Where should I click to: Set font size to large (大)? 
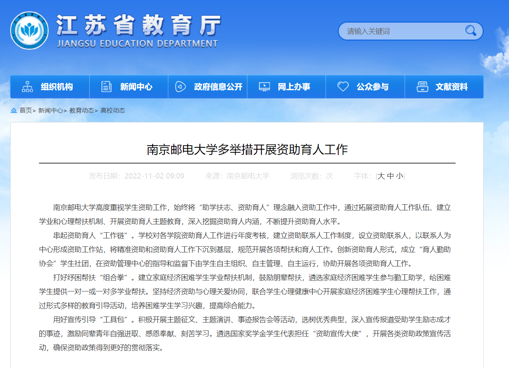(x=381, y=176)
